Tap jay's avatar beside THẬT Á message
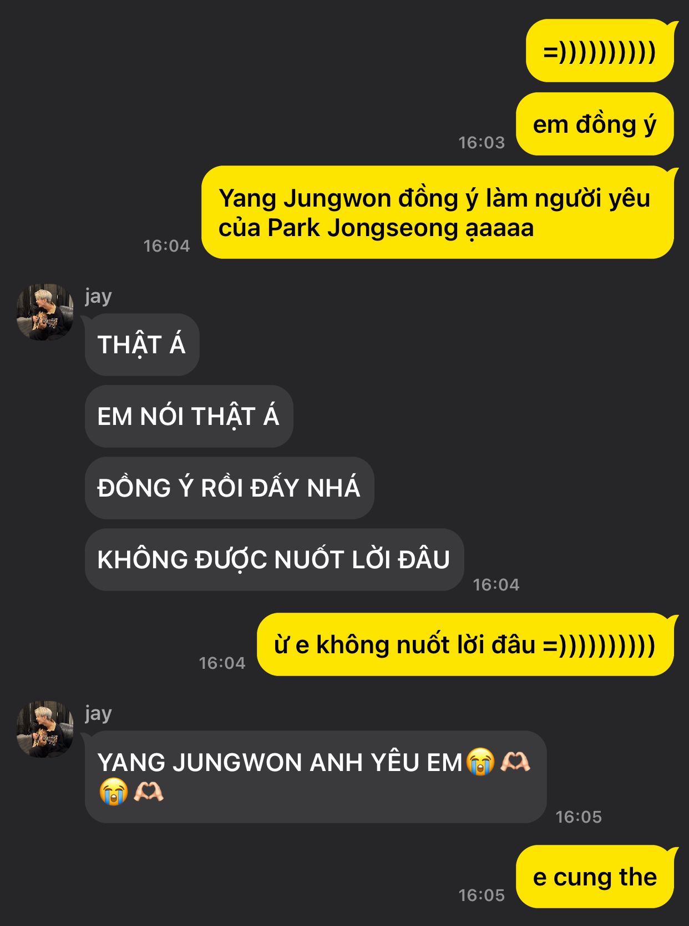The height and width of the screenshot is (926, 689). [45, 312]
